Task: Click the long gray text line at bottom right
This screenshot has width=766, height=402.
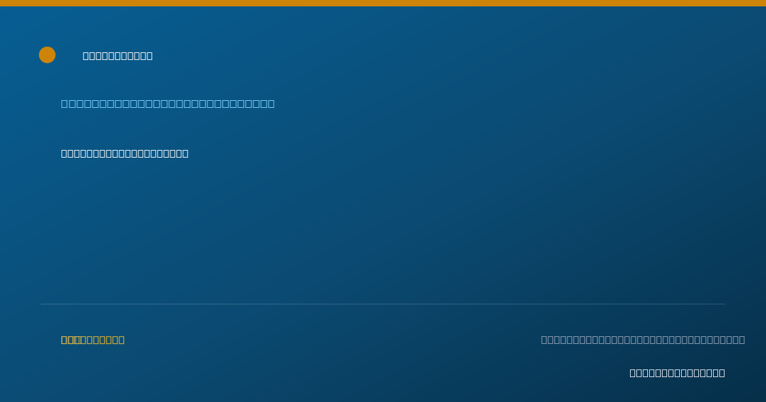Action: 643,339
